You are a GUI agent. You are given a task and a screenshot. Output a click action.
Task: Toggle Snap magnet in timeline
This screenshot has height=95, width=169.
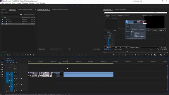point(10,63)
